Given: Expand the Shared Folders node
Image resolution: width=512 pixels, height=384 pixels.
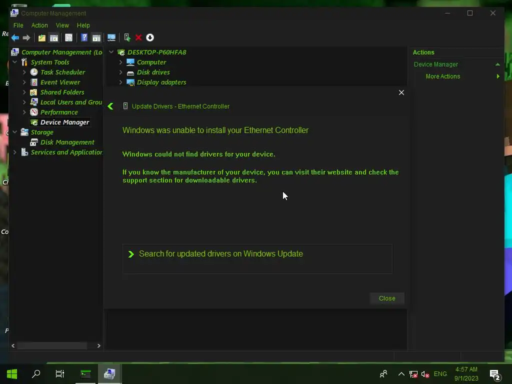Looking at the screenshot, I should point(24,92).
